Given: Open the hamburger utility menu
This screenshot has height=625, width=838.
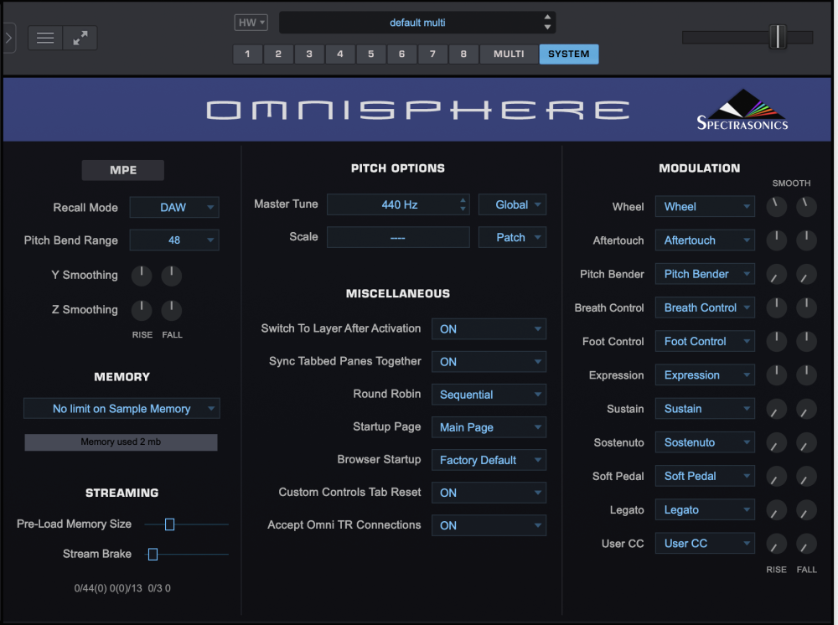Looking at the screenshot, I should click(45, 38).
